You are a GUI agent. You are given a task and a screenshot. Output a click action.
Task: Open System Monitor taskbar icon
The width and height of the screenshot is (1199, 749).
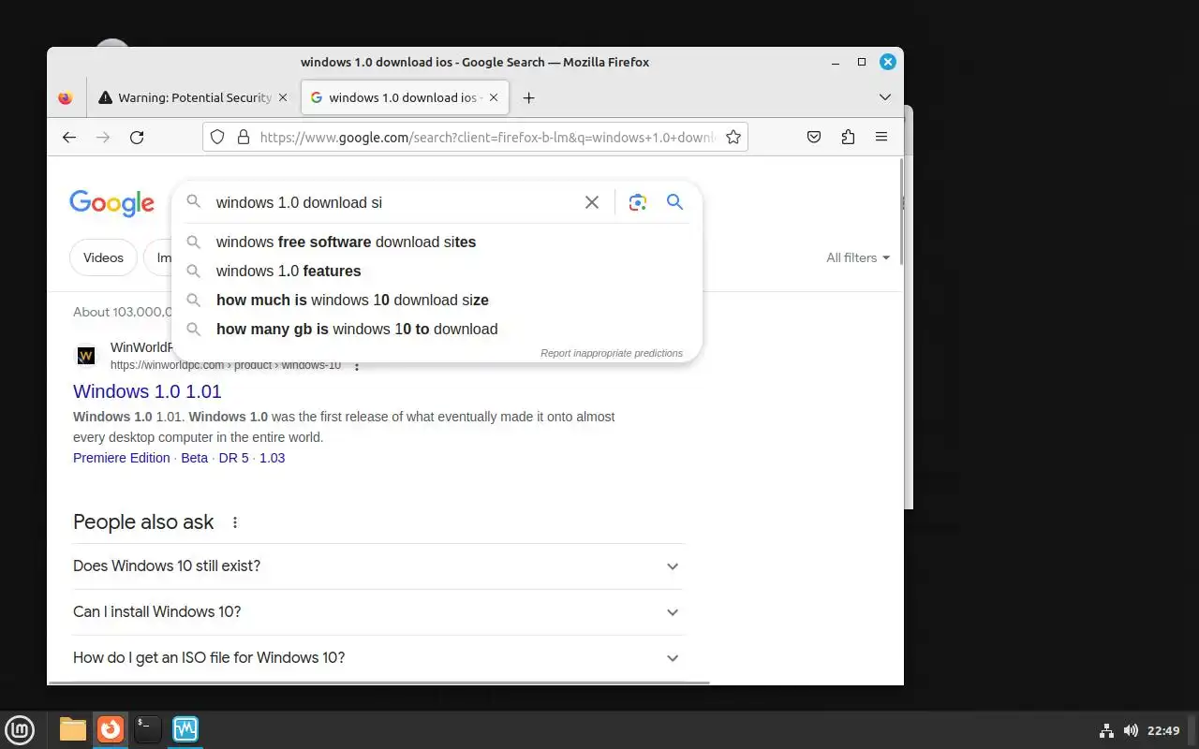click(x=185, y=729)
